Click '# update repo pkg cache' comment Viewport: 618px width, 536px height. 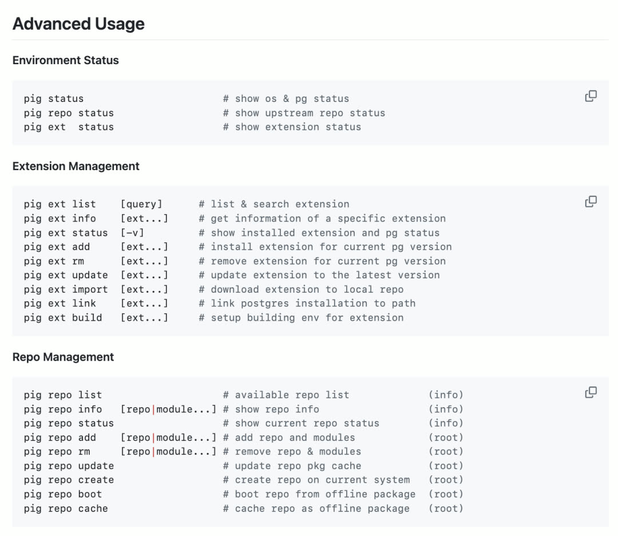292,466
